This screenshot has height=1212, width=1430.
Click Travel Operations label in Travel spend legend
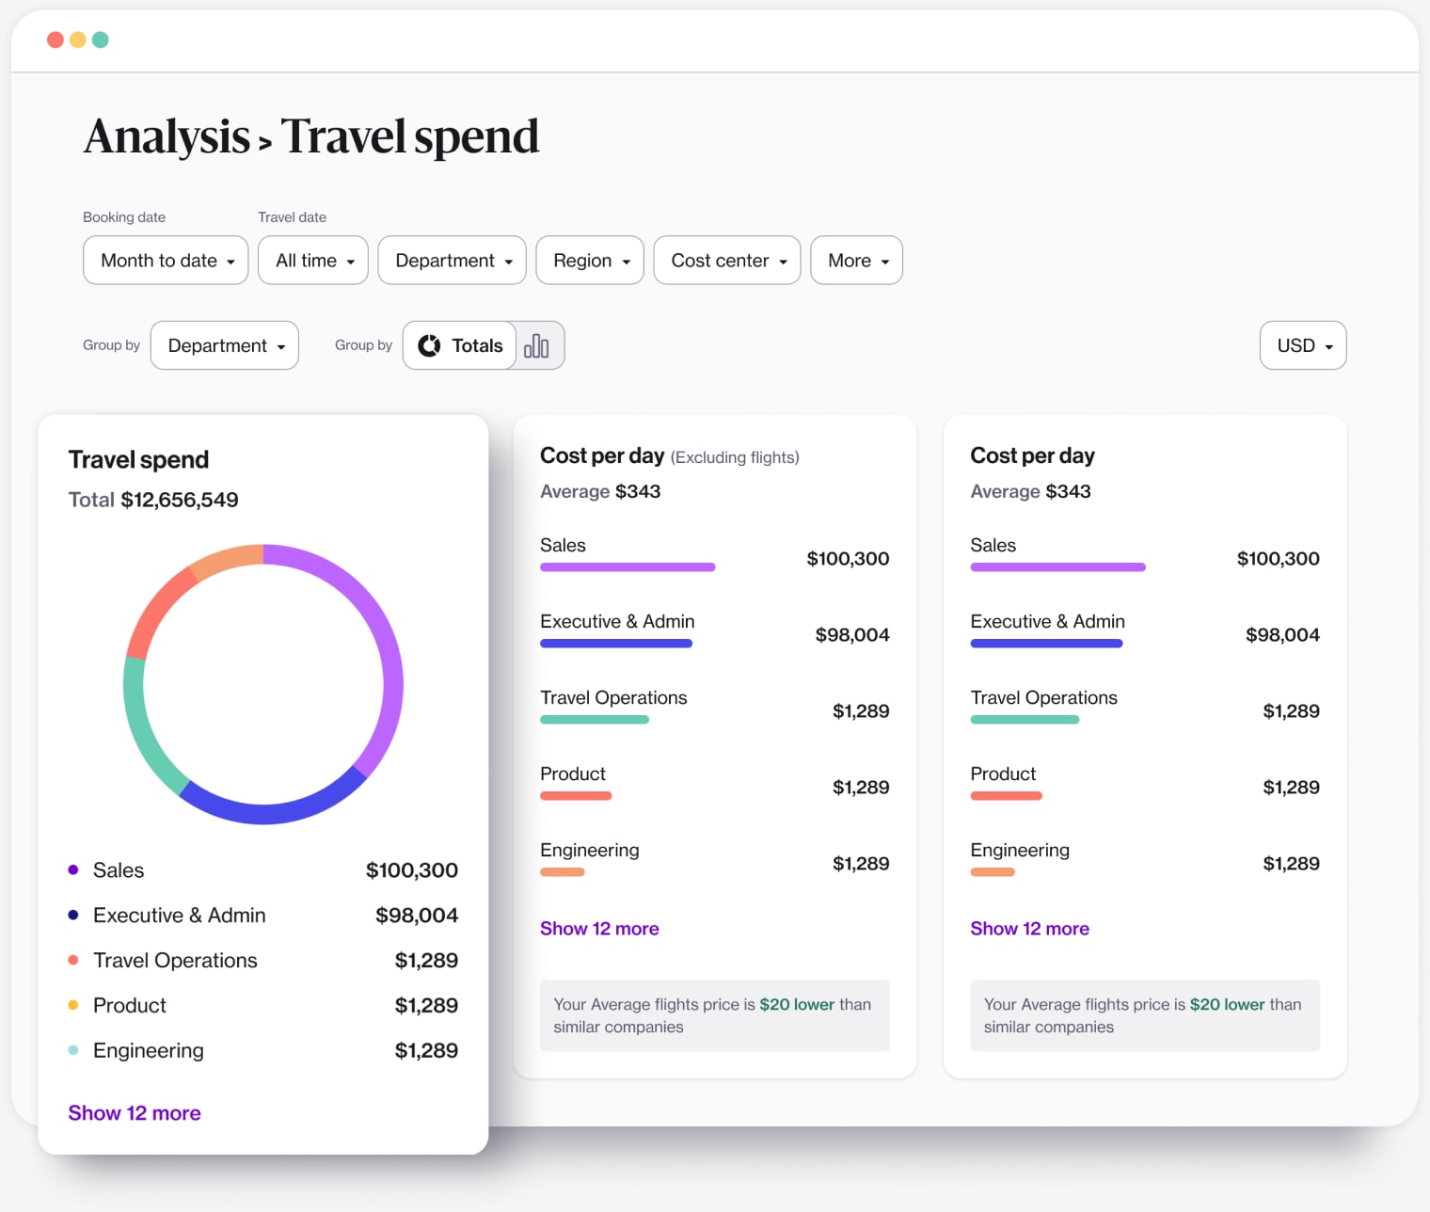point(175,961)
